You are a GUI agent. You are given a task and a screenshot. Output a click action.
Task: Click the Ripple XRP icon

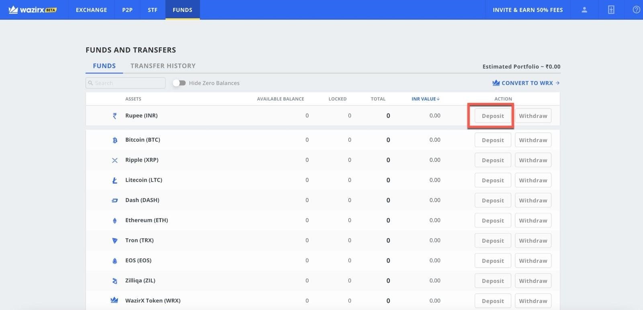(x=115, y=160)
